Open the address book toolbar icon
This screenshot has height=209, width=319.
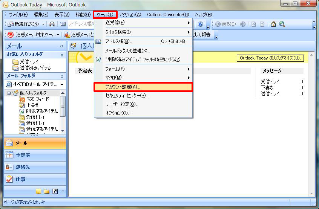[x=63, y=24]
